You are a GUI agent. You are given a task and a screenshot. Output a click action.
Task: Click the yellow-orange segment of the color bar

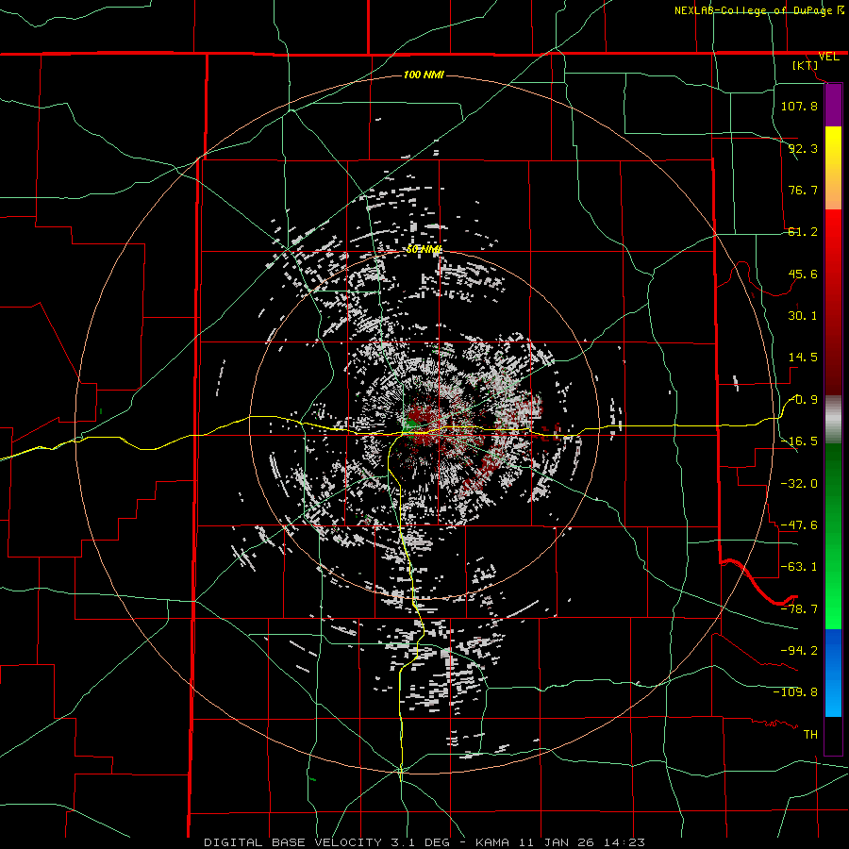(x=833, y=168)
